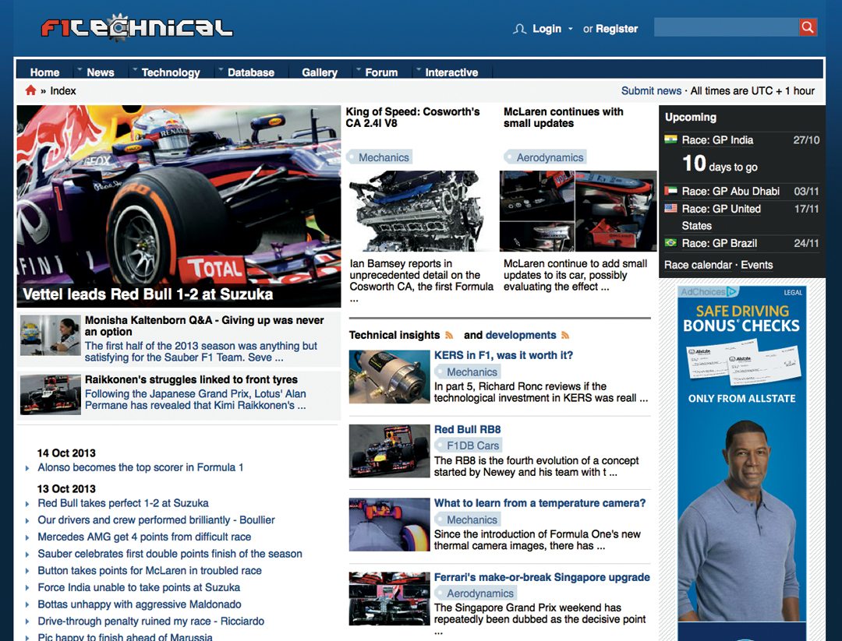Click the Brazil flag icon
Viewport: 842px width, 641px height.
(670, 242)
